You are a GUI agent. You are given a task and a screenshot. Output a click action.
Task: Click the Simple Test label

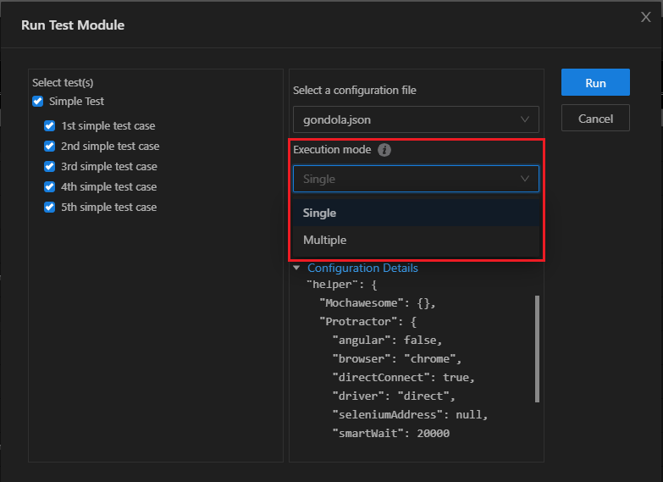tap(77, 102)
